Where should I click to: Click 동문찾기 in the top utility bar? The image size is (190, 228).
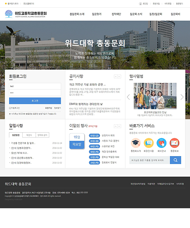click(x=179, y=4)
